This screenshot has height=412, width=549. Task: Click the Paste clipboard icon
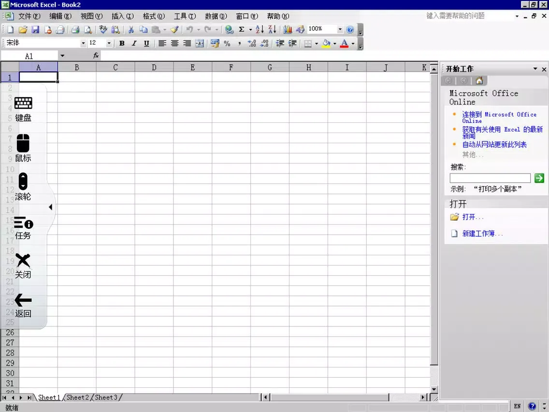156,30
